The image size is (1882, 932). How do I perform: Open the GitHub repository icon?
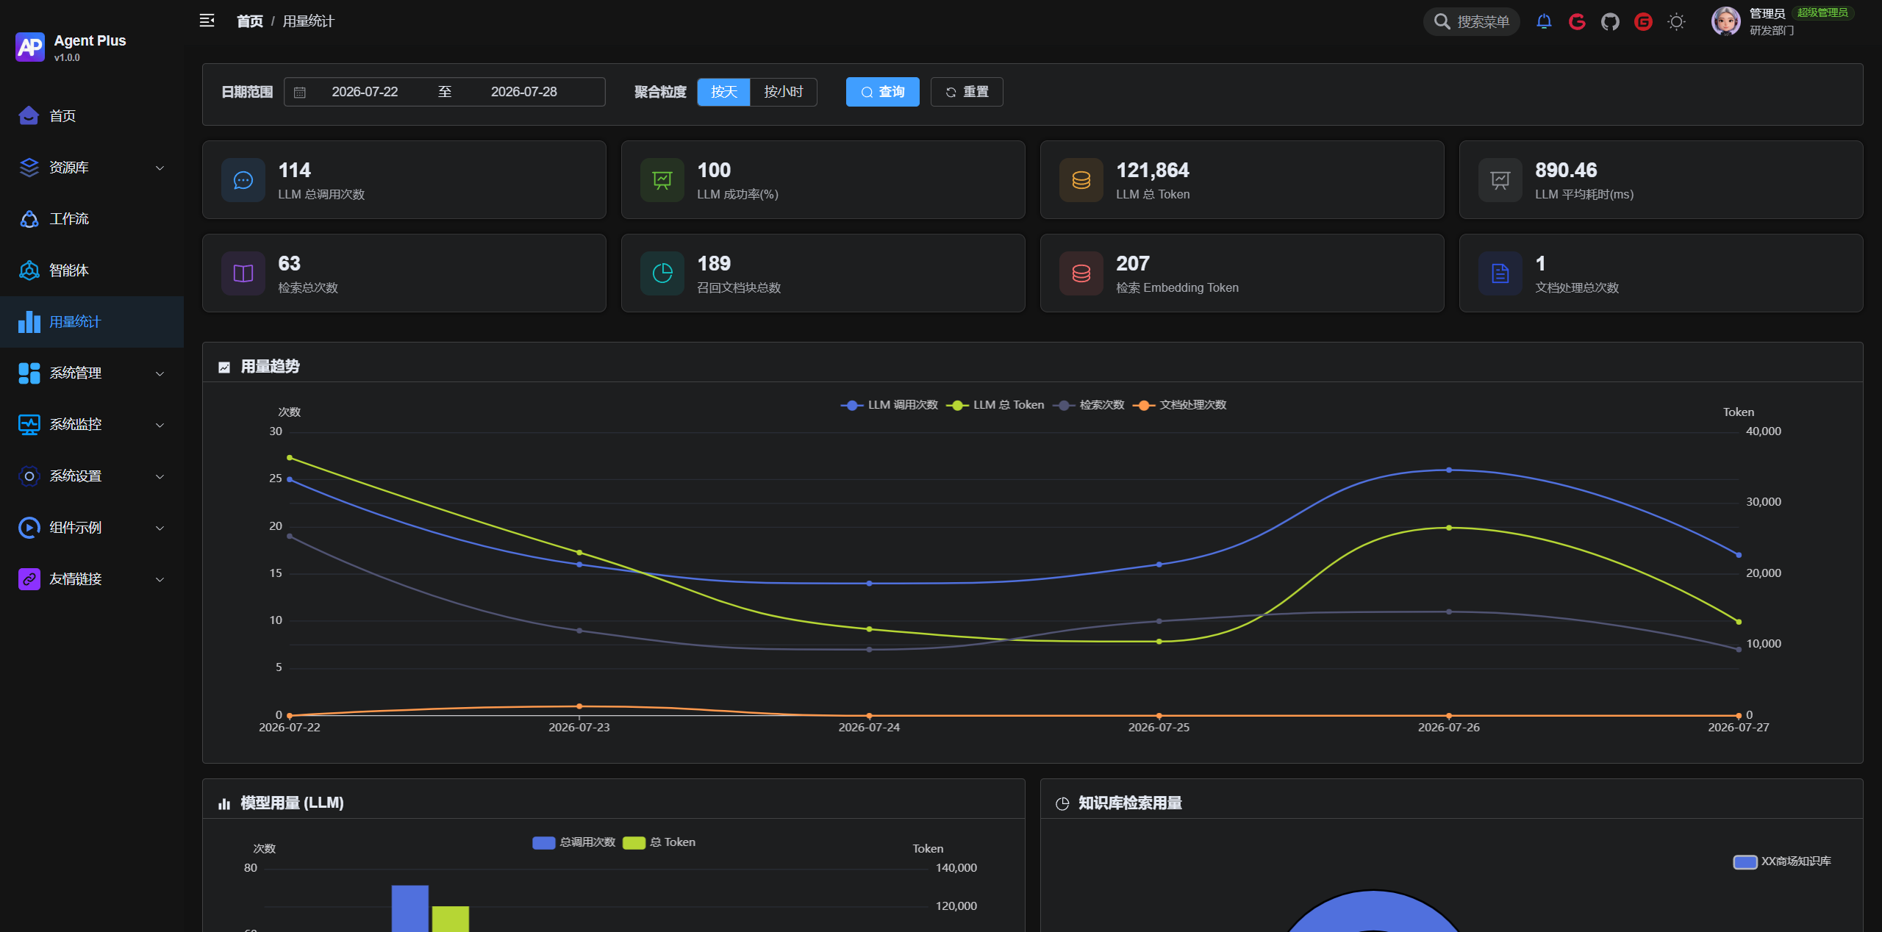(1610, 21)
